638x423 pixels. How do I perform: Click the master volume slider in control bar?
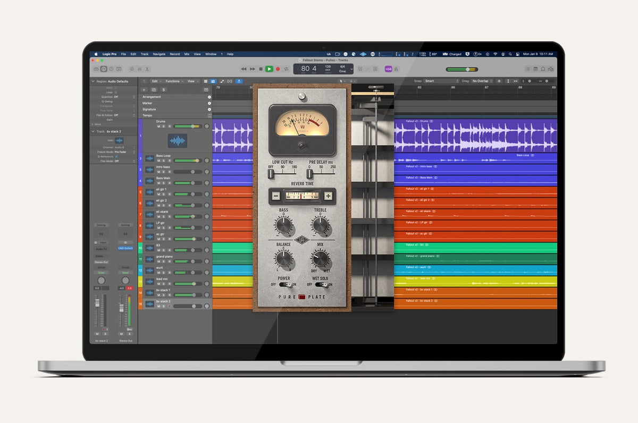[461, 69]
